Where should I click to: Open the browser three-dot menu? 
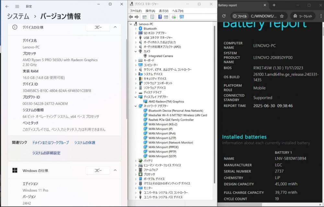click(321, 16)
